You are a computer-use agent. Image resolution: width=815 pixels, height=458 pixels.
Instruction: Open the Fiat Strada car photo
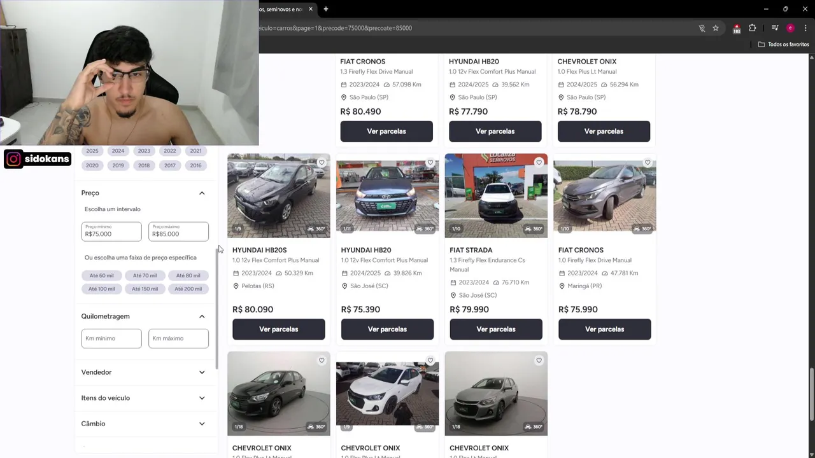pyautogui.click(x=496, y=195)
